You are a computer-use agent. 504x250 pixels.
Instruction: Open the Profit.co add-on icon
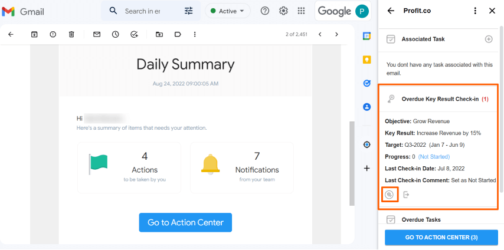[366, 145]
